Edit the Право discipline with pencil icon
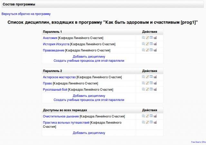 pyautogui.click(x=147, y=83)
